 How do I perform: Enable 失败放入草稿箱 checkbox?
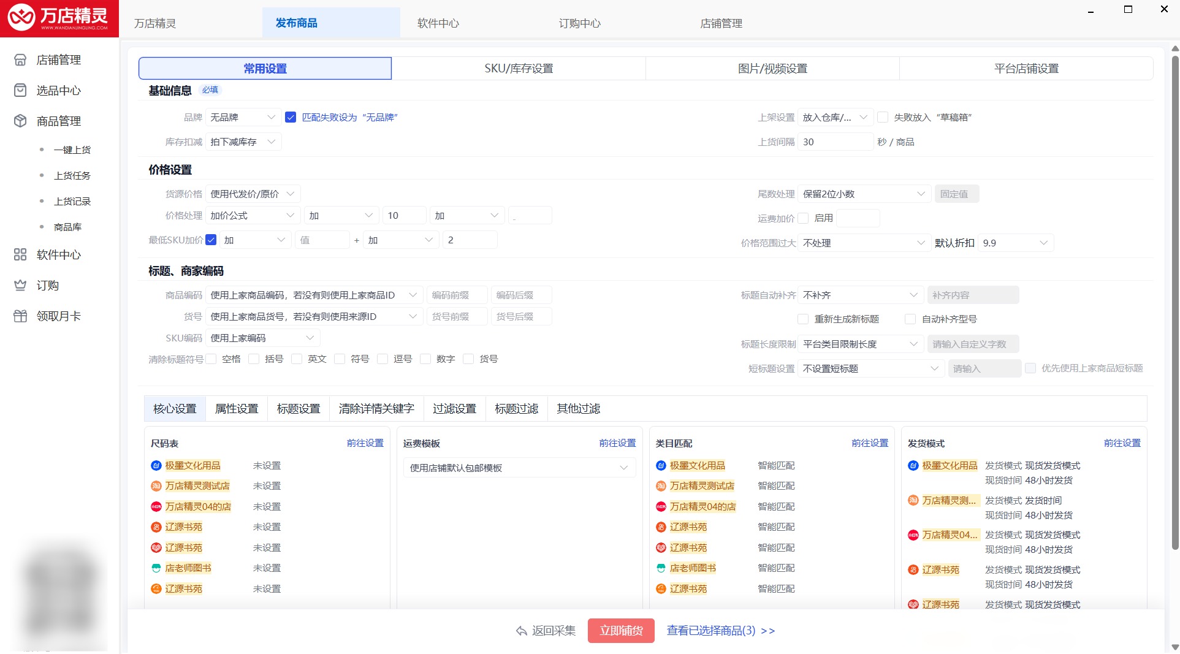tap(883, 117)
